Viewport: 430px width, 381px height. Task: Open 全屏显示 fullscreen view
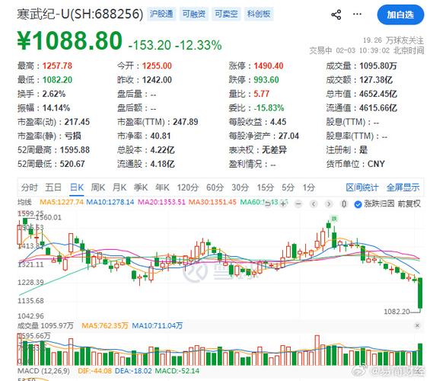coord(403,187)
